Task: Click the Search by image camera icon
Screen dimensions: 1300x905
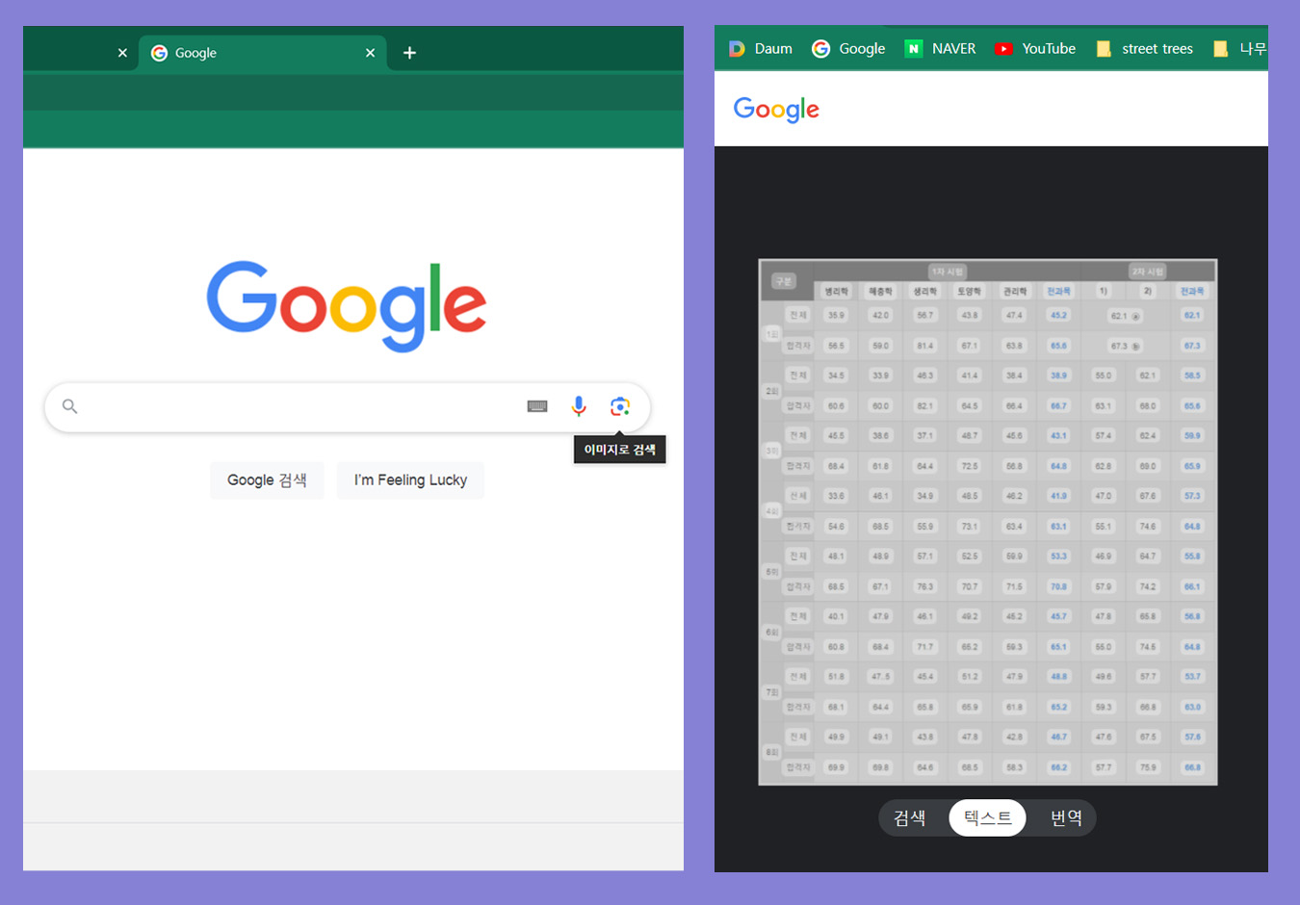Action: tap(620, 406)
